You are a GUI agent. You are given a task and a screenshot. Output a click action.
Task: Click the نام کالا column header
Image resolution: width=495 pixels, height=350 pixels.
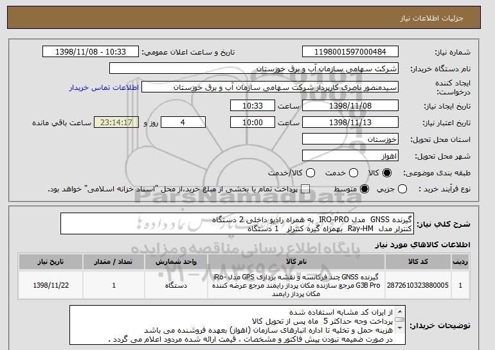(296, 262)
